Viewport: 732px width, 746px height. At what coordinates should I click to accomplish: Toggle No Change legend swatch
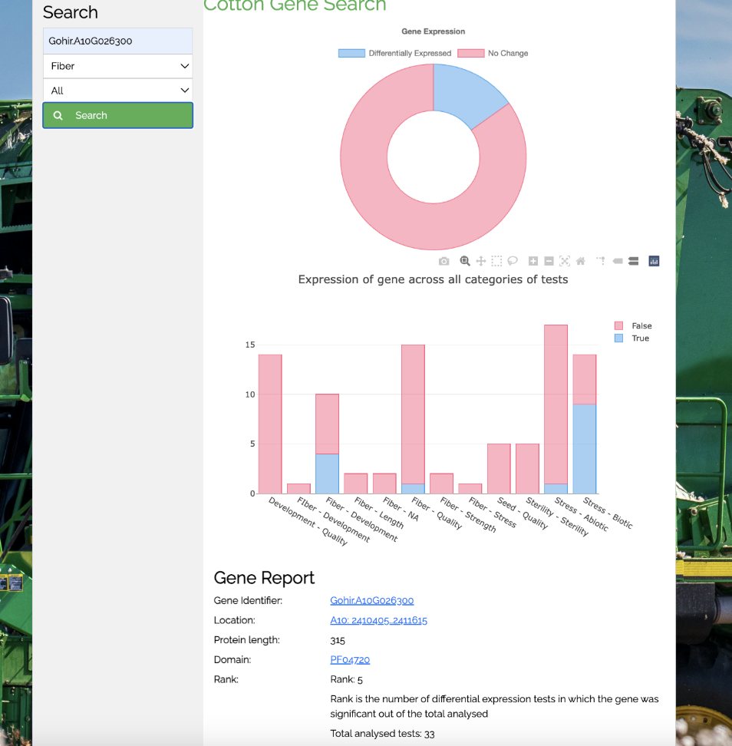click(471, 53)
